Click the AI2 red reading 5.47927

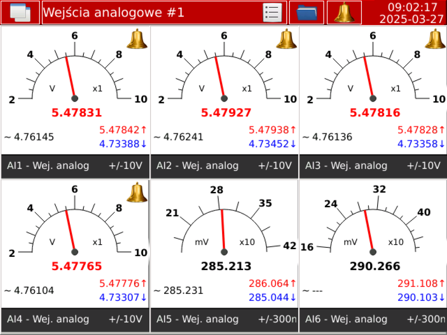[226, 113]
